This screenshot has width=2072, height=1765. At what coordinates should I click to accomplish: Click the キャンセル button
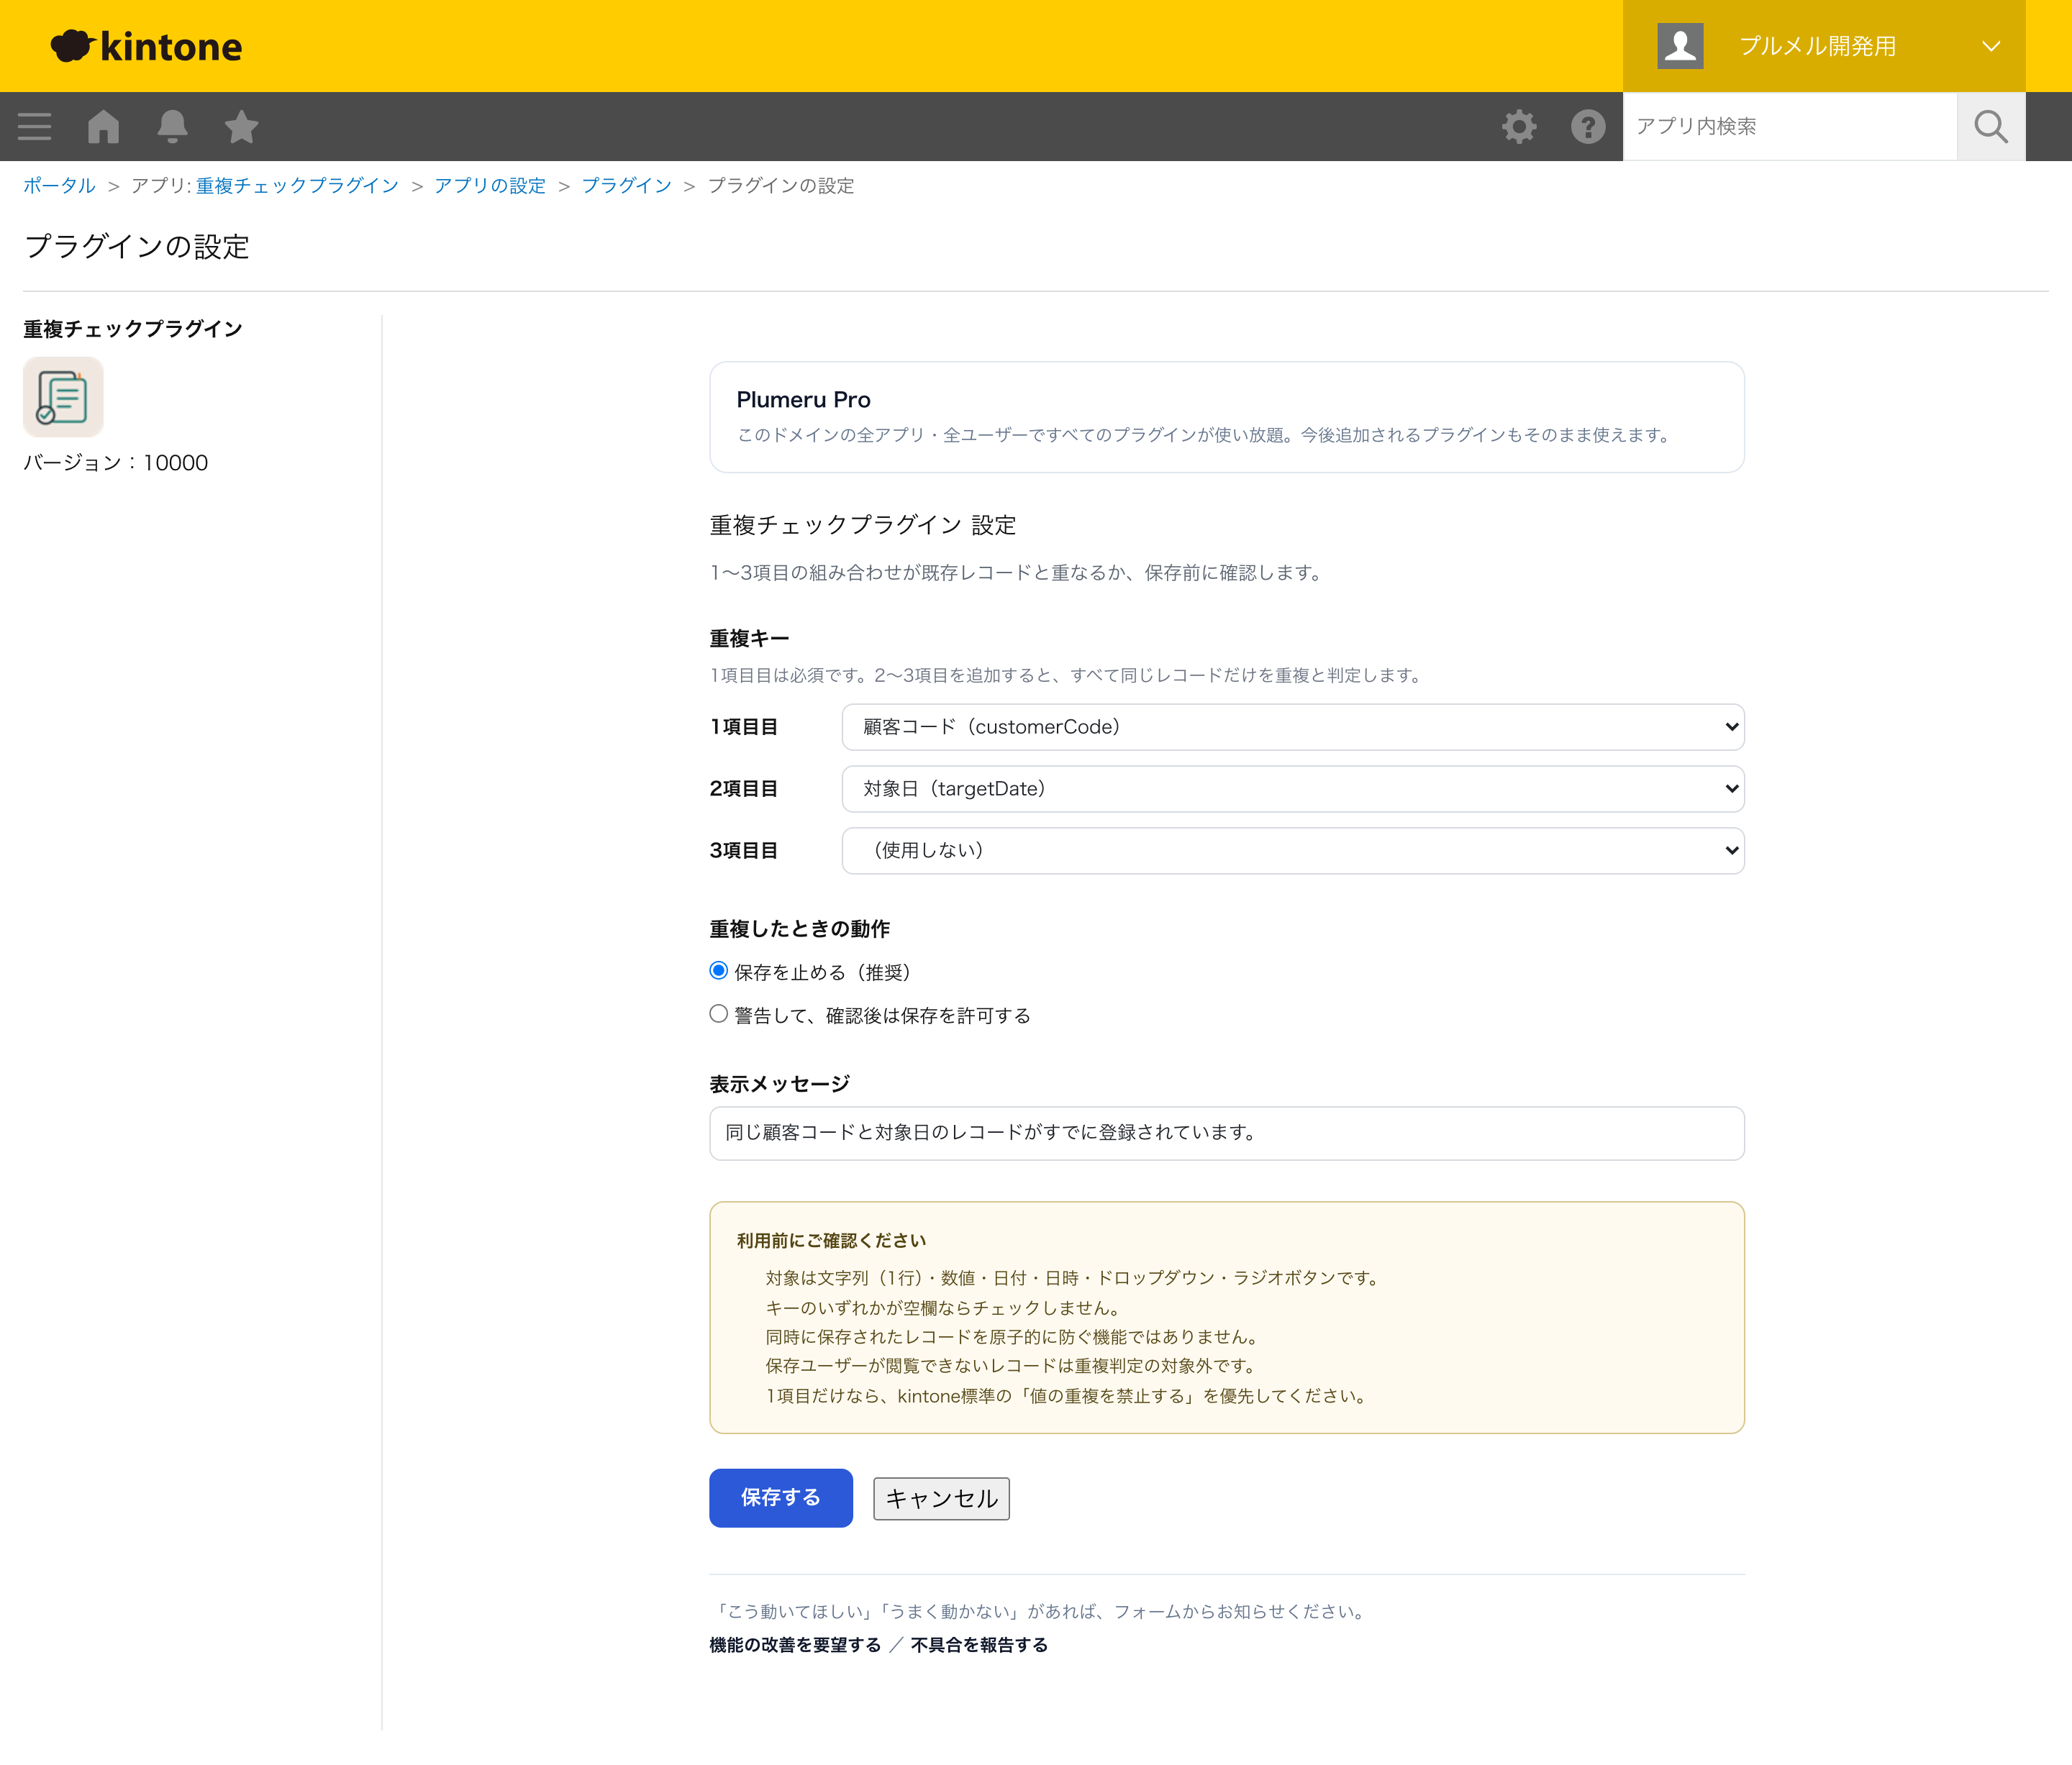click(x=941, y=1498)
